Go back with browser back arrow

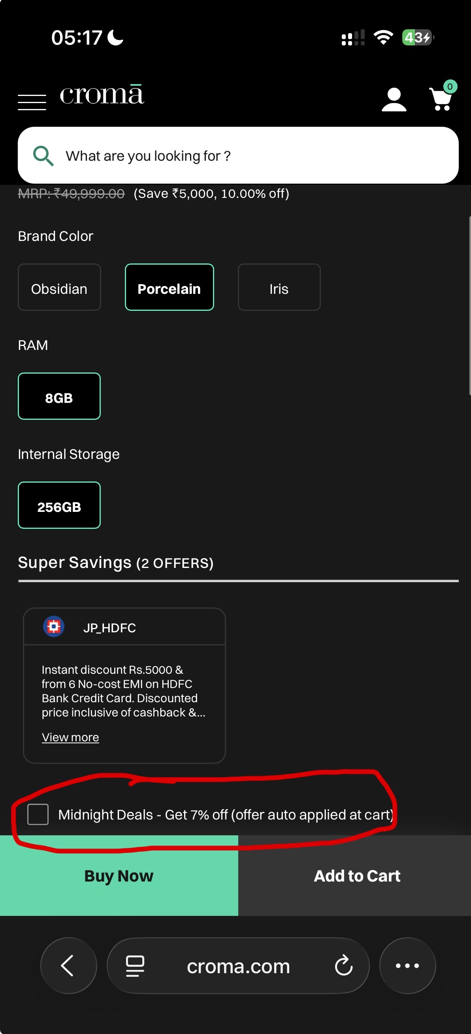click(x=68, y=965)
